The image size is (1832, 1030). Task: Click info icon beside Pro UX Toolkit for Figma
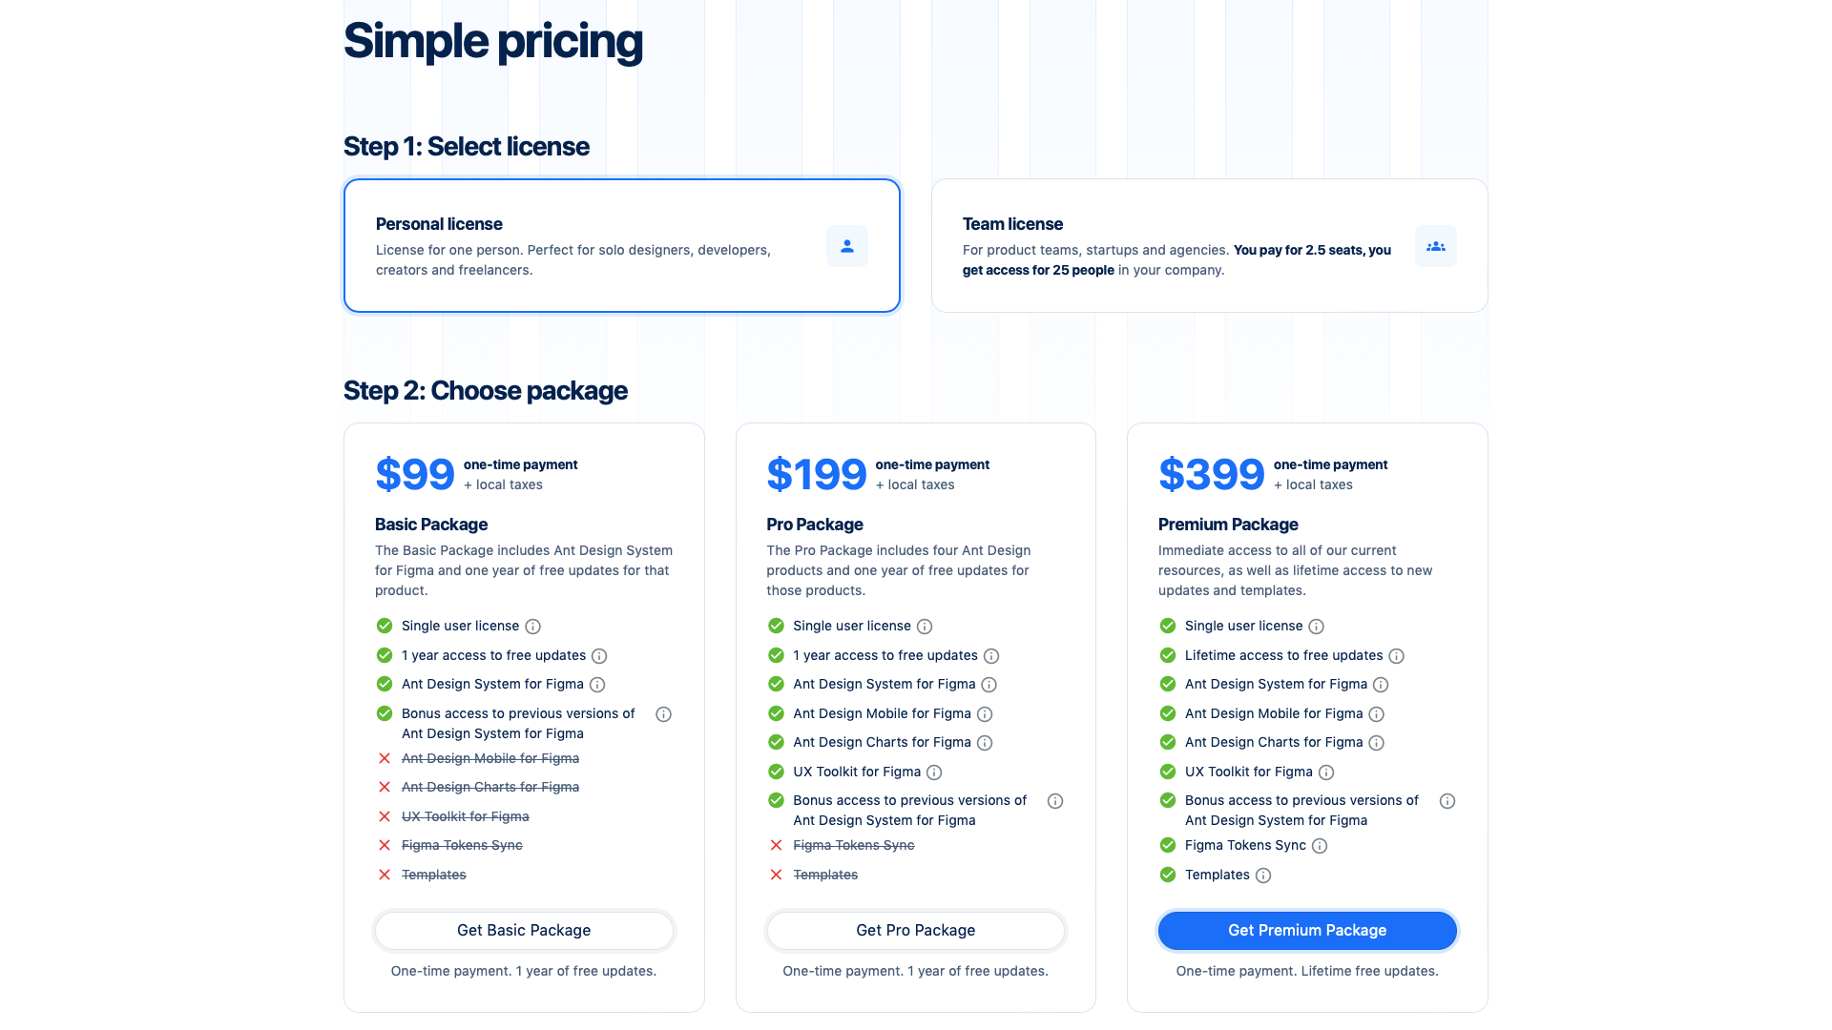934,772
